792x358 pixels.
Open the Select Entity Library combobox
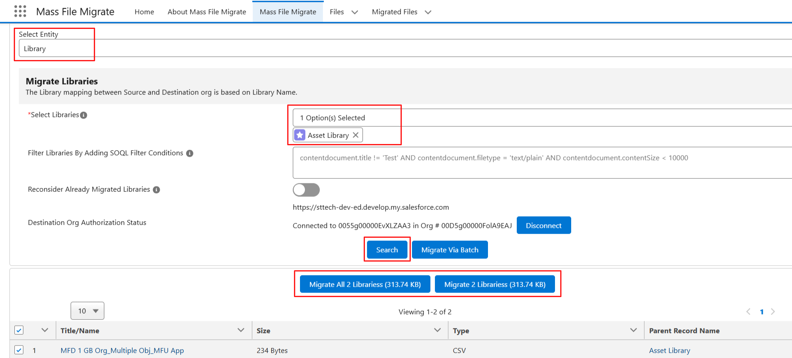[x=405, y=48]
